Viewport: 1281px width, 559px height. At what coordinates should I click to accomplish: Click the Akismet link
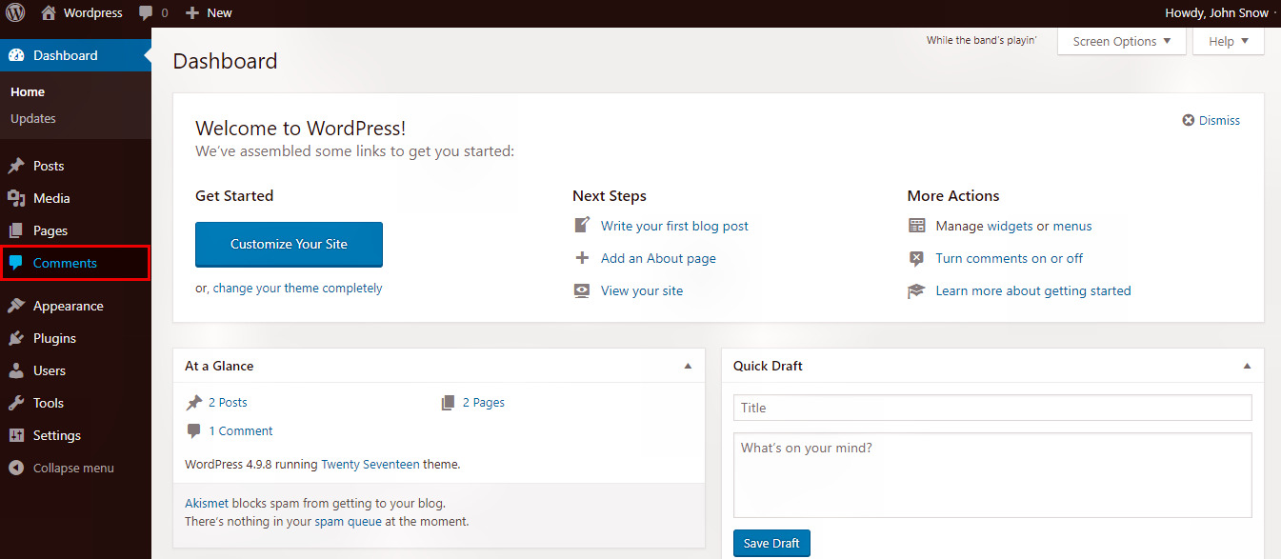[205, 503]
